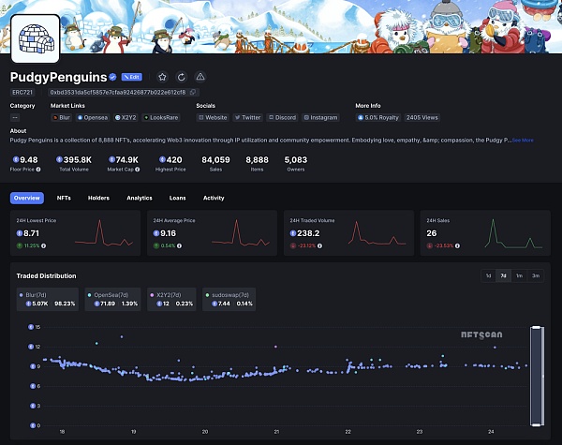Click the info icon under 24H Traded Volume

pos(320,246)
